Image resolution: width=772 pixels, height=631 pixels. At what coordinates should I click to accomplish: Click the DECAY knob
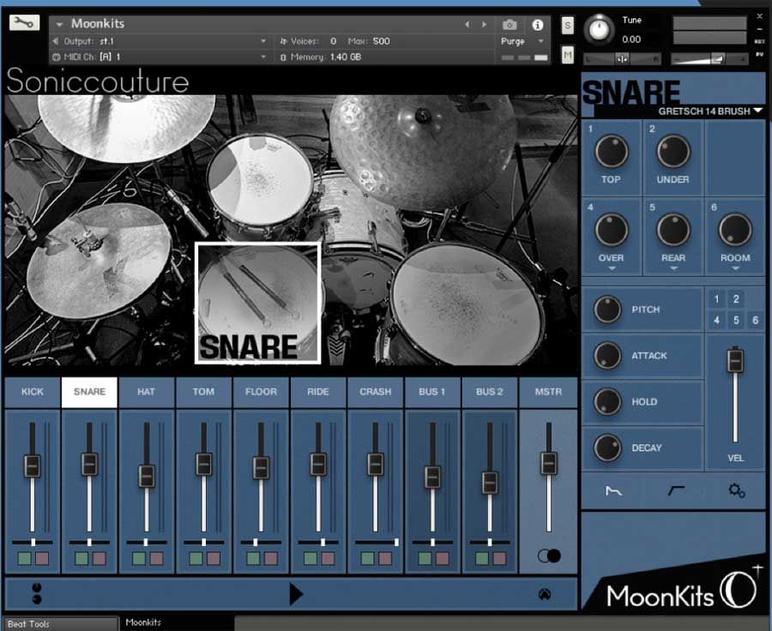pyautogui.click(x=607, y=448)
